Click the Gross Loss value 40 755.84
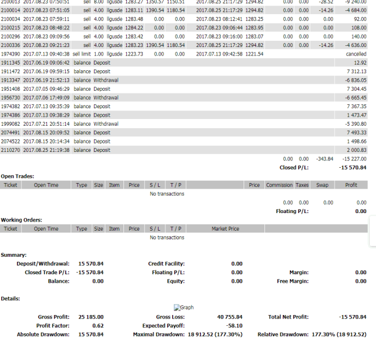 tap(230, 317)
